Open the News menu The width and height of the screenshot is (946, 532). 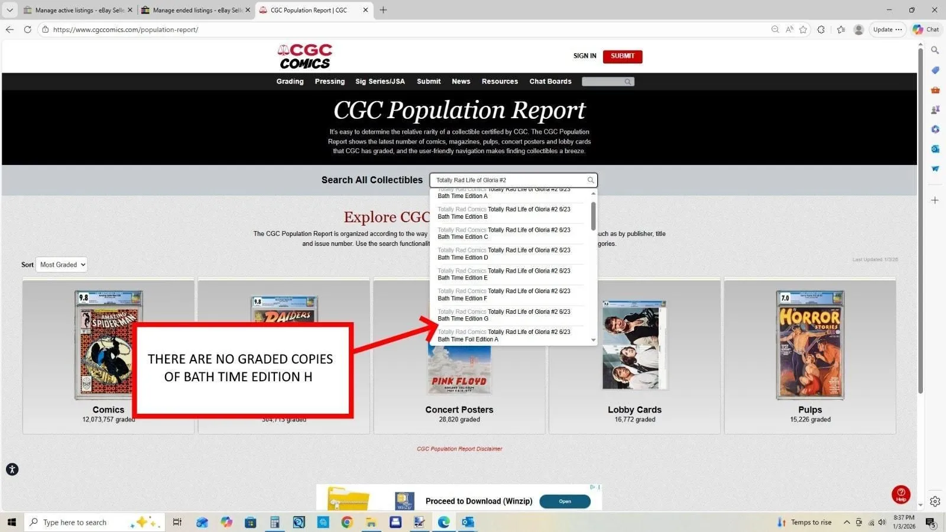click(x=461, y=82)
